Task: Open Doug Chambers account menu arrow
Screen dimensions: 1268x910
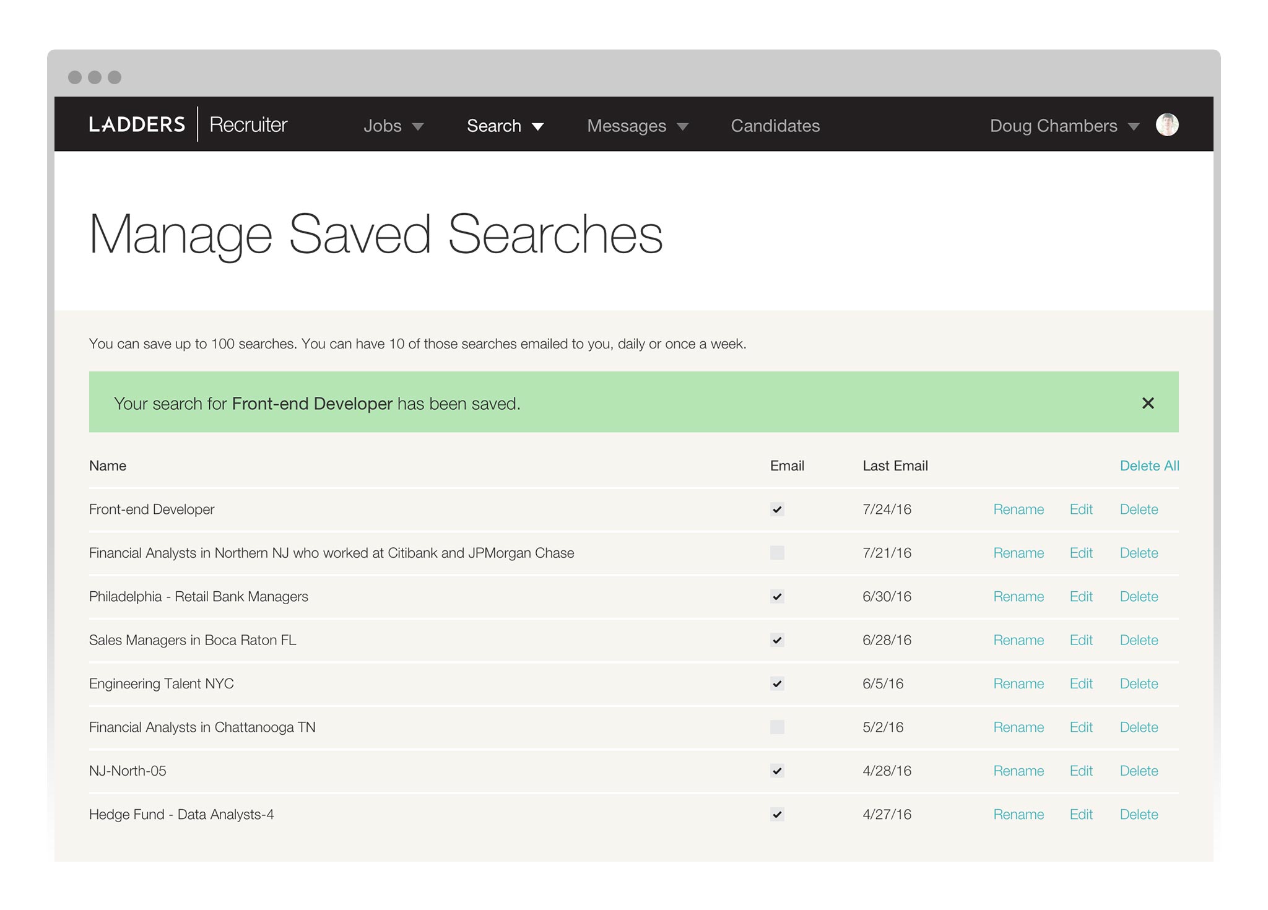Action: [x=1134, y=126]
